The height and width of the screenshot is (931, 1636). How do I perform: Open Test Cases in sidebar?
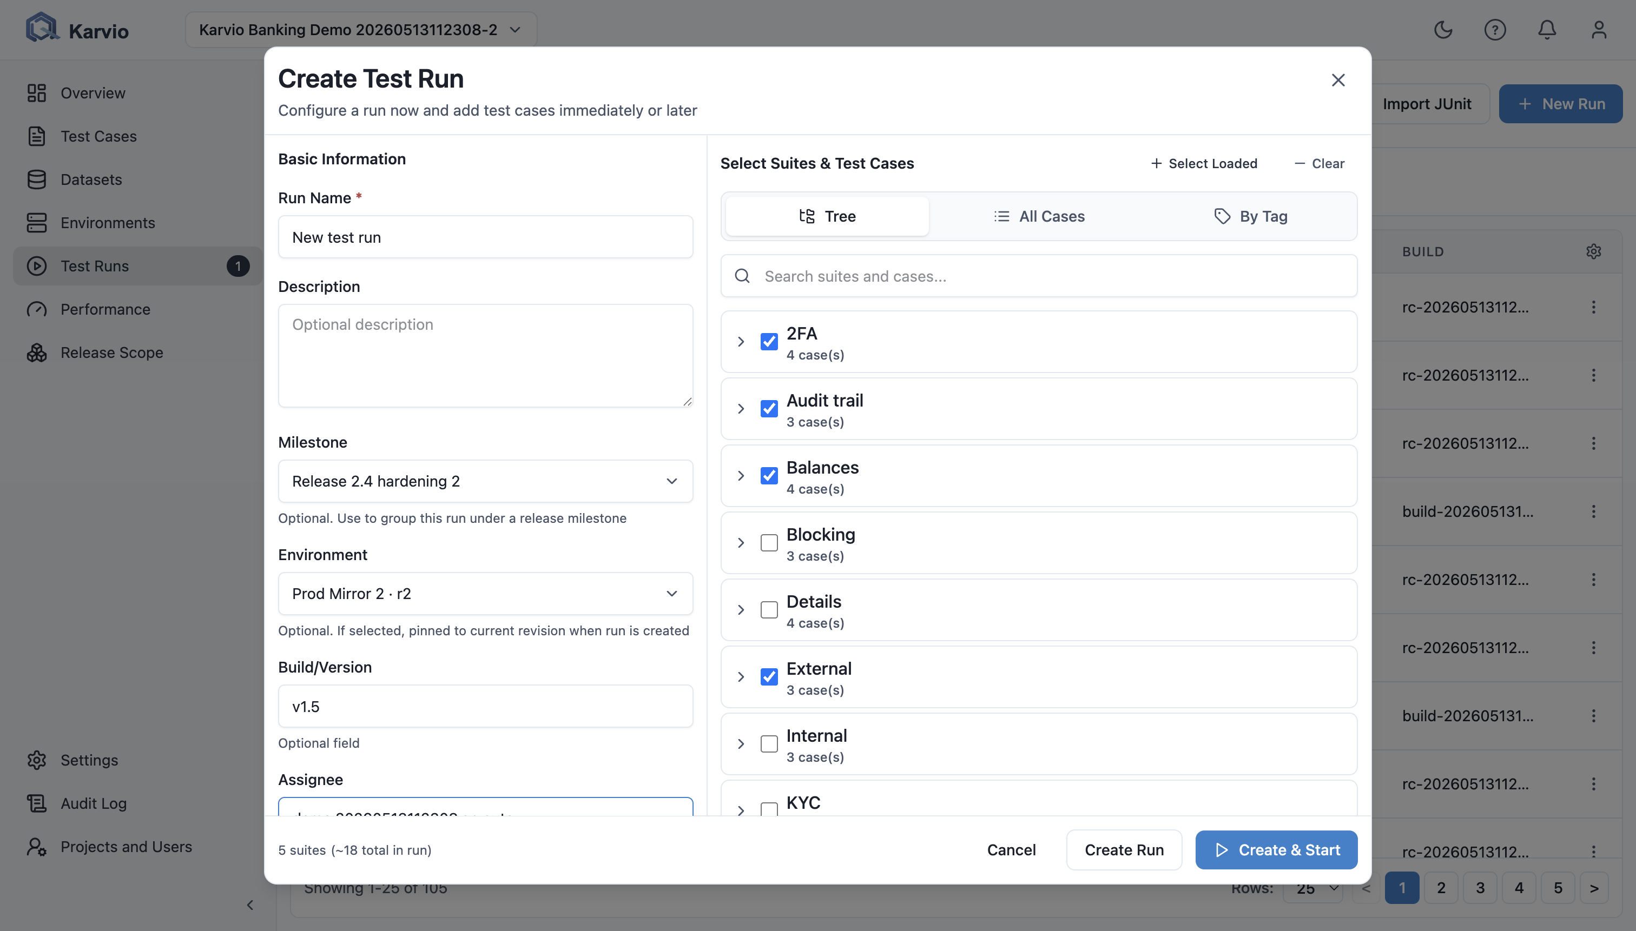(137, 136)
